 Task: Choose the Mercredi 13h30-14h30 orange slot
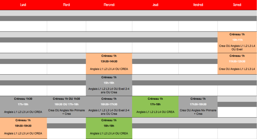109,61
